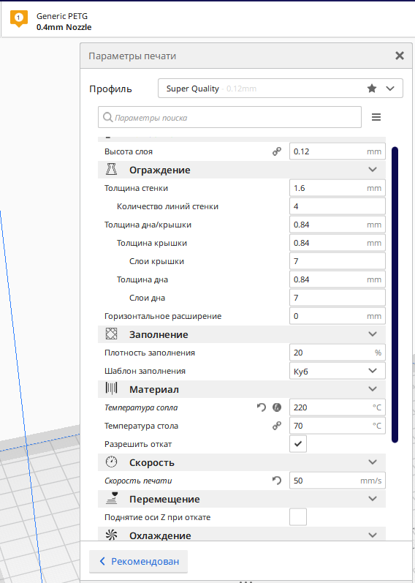Viewport: 415px width, 583px height.
Task: Click the layer height link icon
Action: pos(277,151)
